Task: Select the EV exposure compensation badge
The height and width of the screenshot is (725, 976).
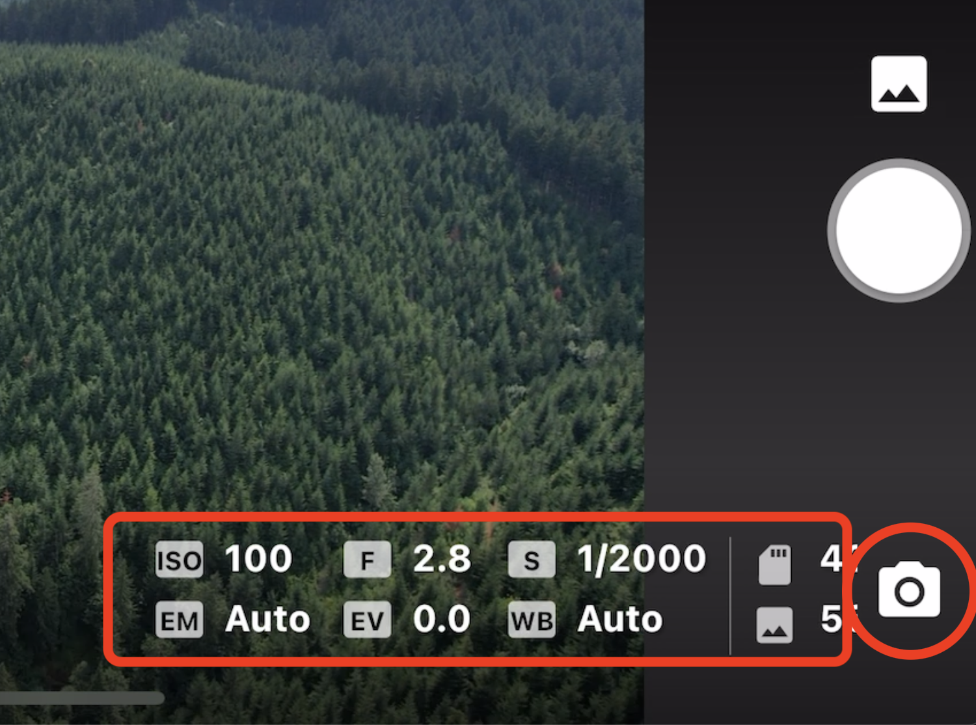Action: pyautogui.click(x=368, y=620)
